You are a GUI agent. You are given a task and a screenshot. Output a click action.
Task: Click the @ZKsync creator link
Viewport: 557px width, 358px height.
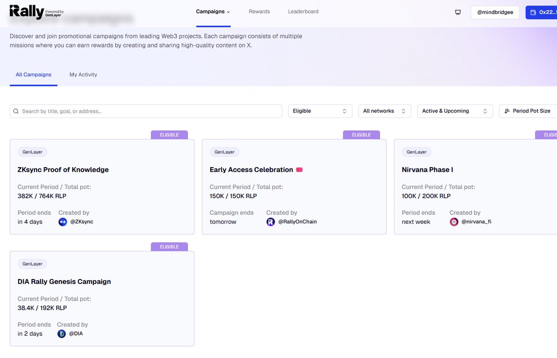[x=81, y=222]
